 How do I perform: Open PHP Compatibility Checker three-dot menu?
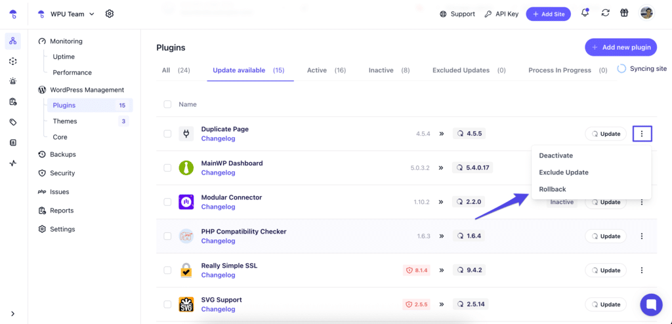642,236
